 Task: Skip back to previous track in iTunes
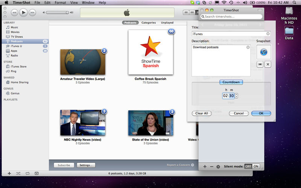click(x=14, y=13)
